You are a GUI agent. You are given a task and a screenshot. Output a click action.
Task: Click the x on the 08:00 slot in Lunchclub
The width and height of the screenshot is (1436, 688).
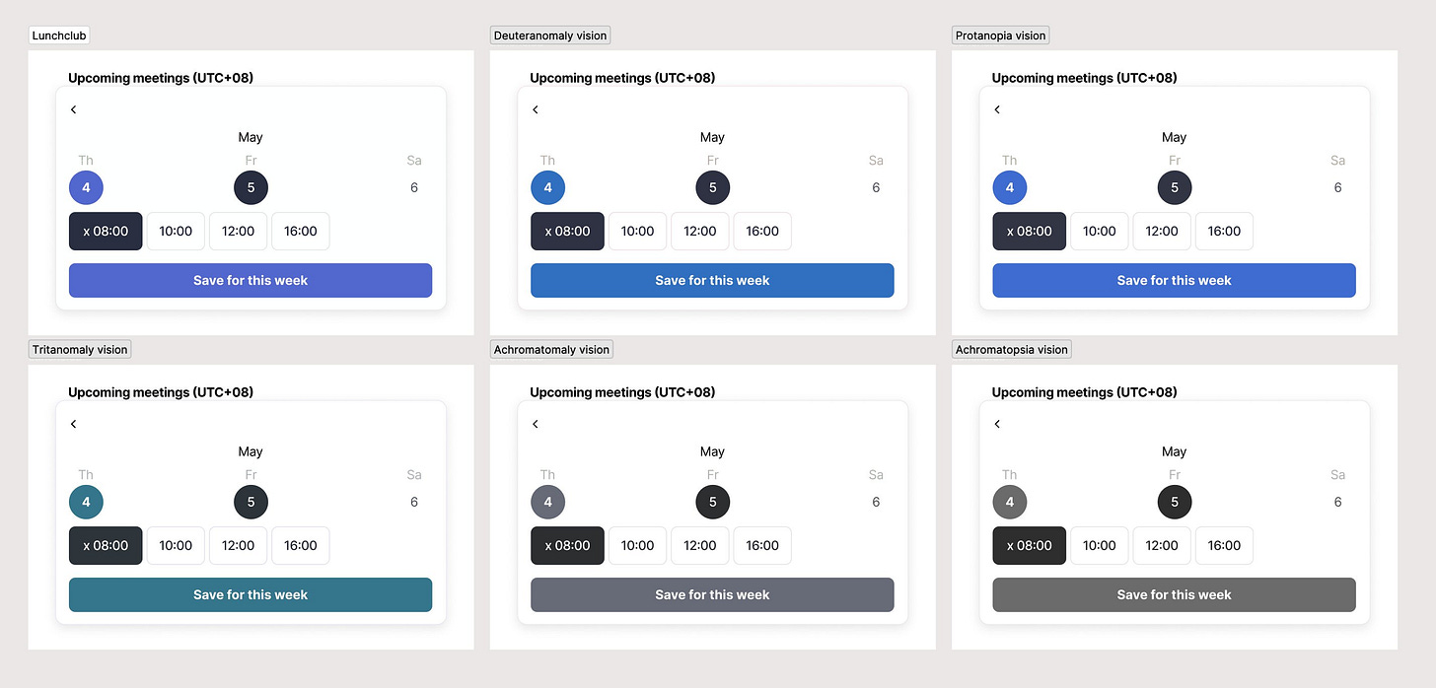(85, 231)
